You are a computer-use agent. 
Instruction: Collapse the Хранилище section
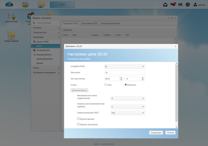click(x=45, y=37)
